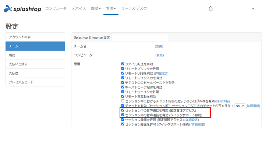The width and height of the screenshot is (273, 146).
Task: Toggle リモートプリンタを許可 checkbox
Action: (123, 68)
